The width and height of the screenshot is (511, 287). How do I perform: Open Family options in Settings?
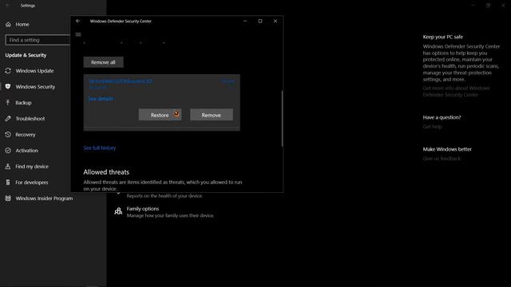(143, 209)
